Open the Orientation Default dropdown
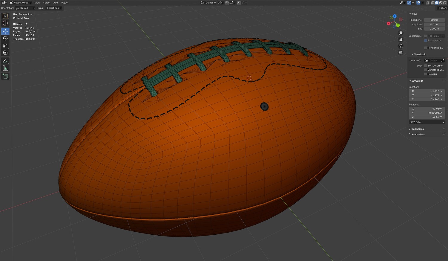 [25, 8]
